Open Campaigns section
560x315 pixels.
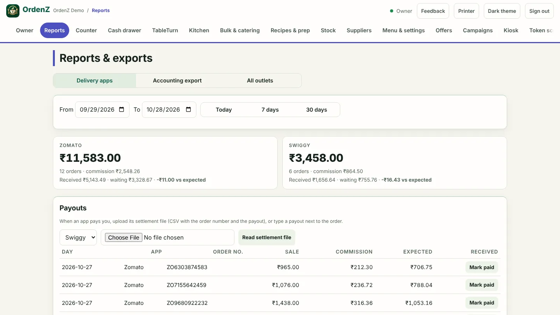pos(478,30)
